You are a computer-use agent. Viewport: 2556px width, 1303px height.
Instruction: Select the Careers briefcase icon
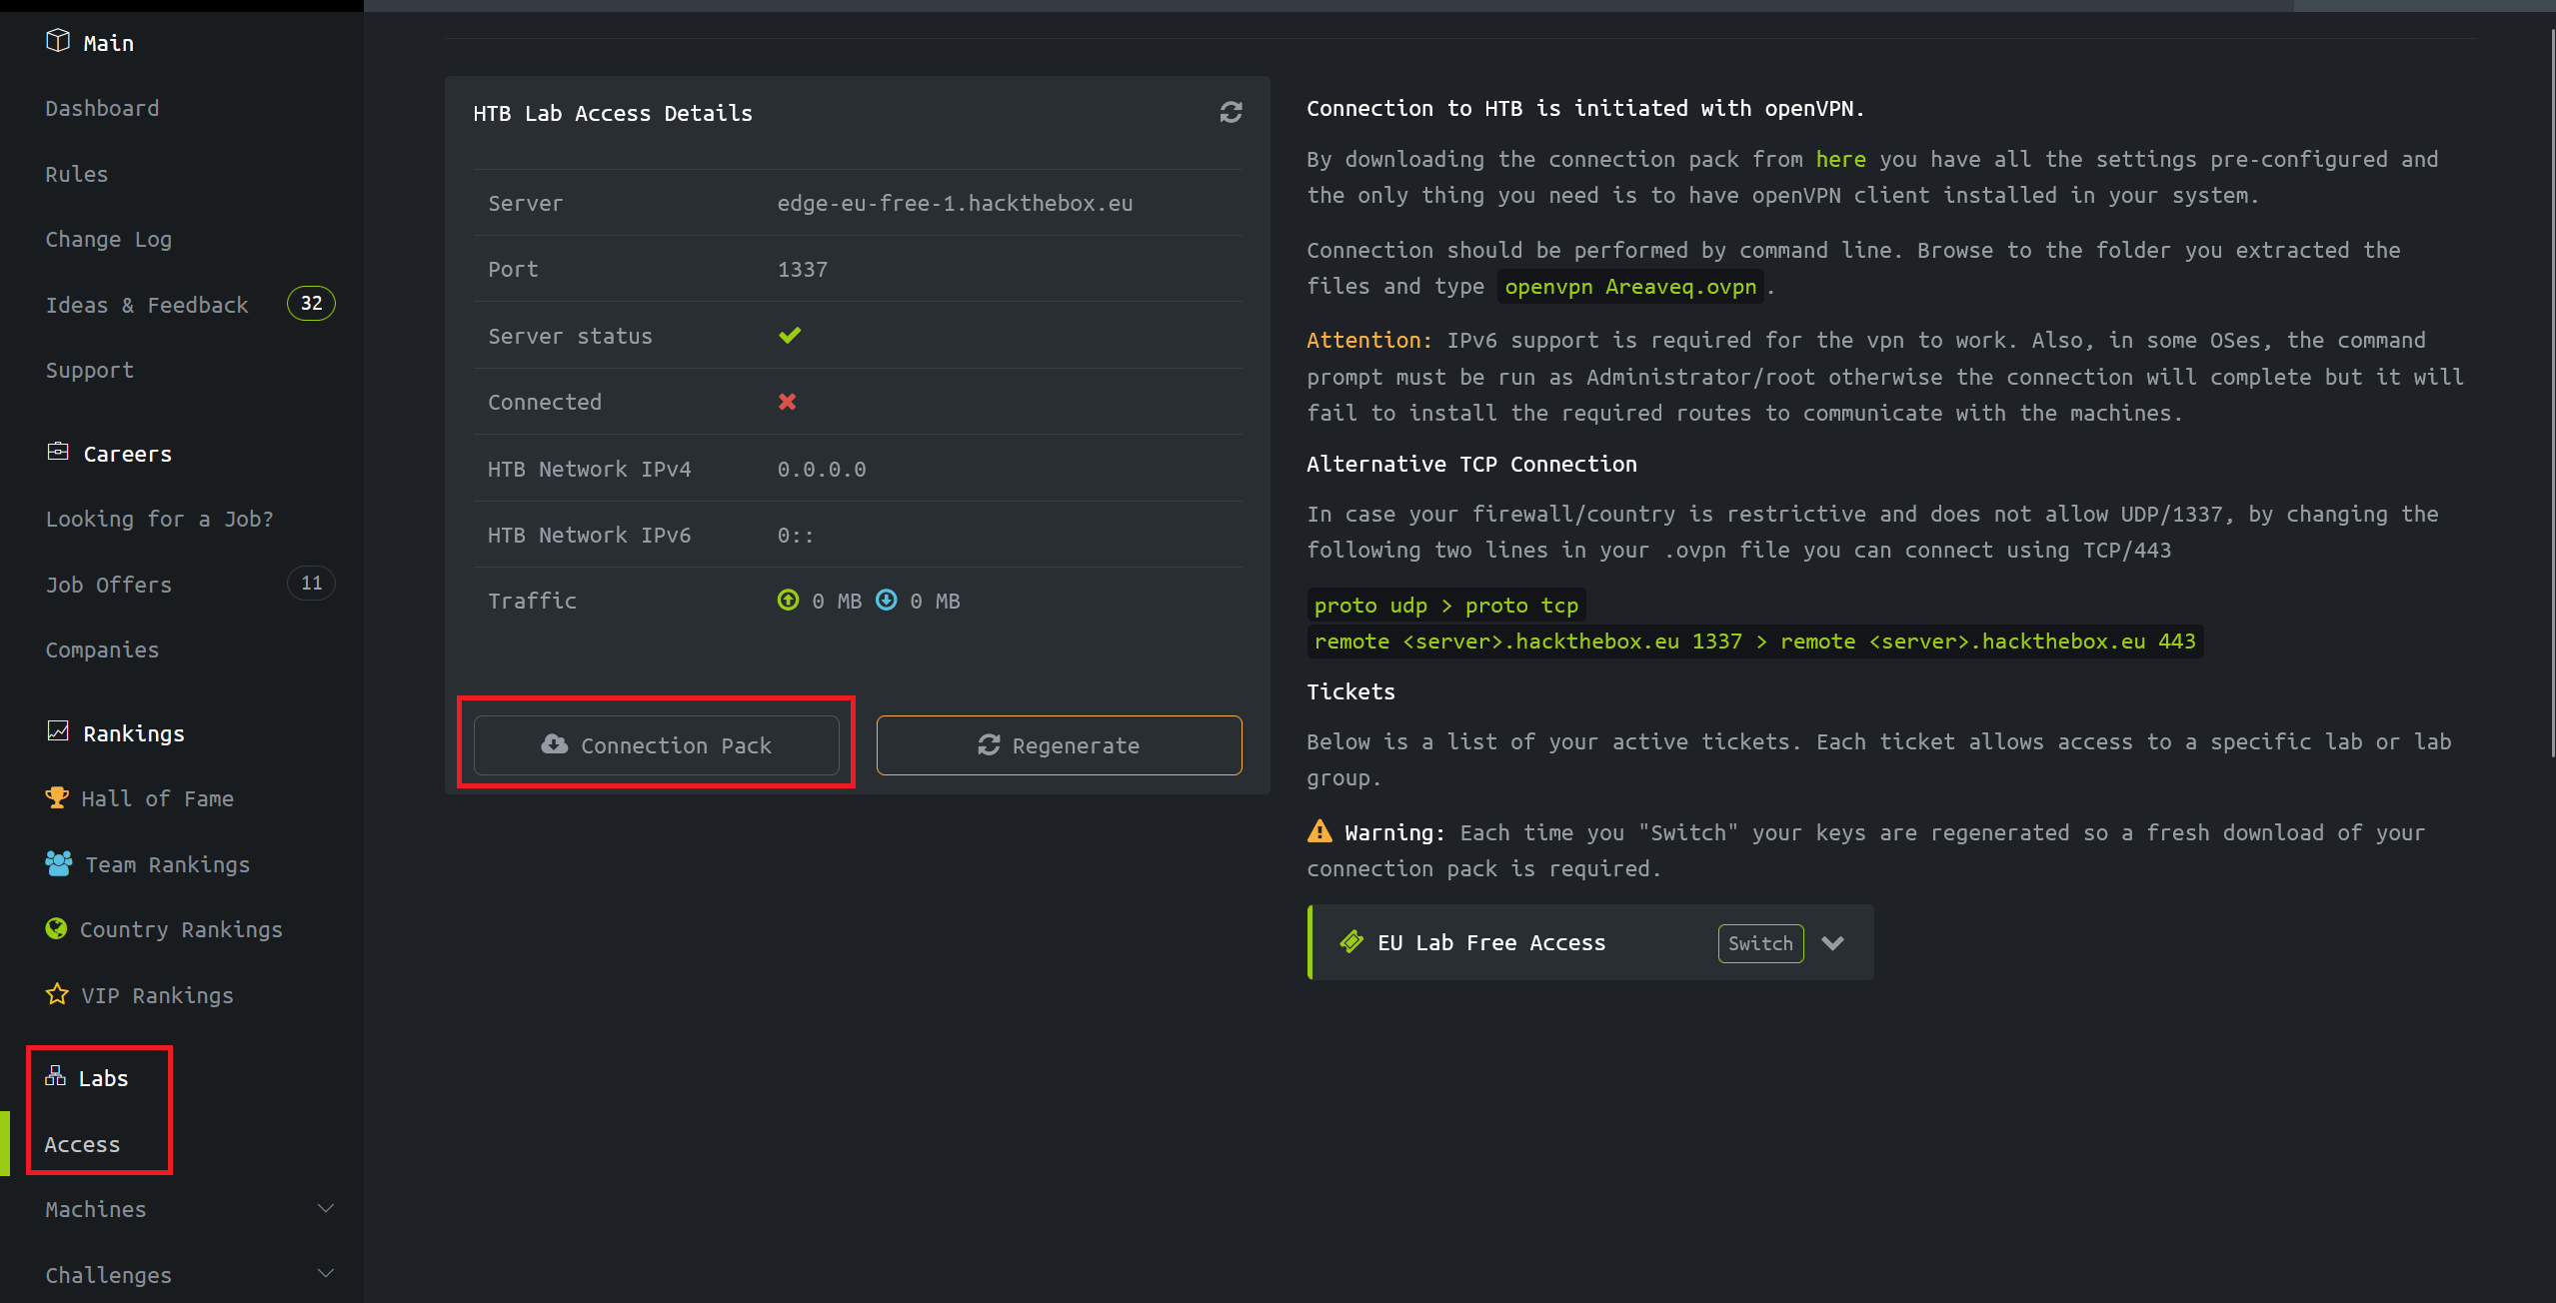58,451
